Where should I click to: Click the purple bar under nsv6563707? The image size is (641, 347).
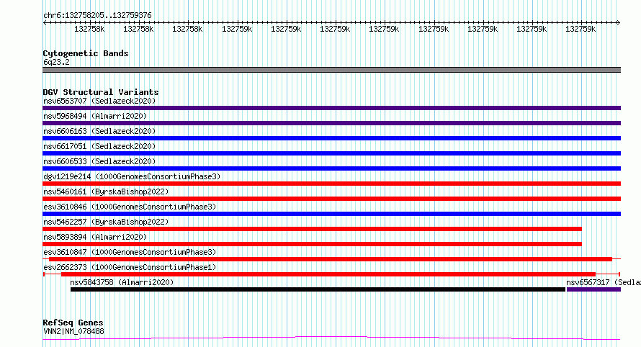click(x=331, y=108)
